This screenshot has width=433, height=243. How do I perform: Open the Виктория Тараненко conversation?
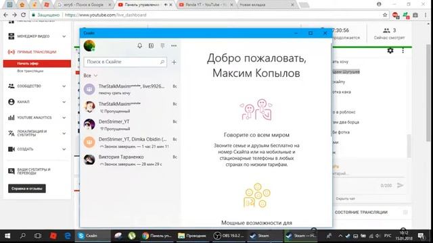click(130, 160)
